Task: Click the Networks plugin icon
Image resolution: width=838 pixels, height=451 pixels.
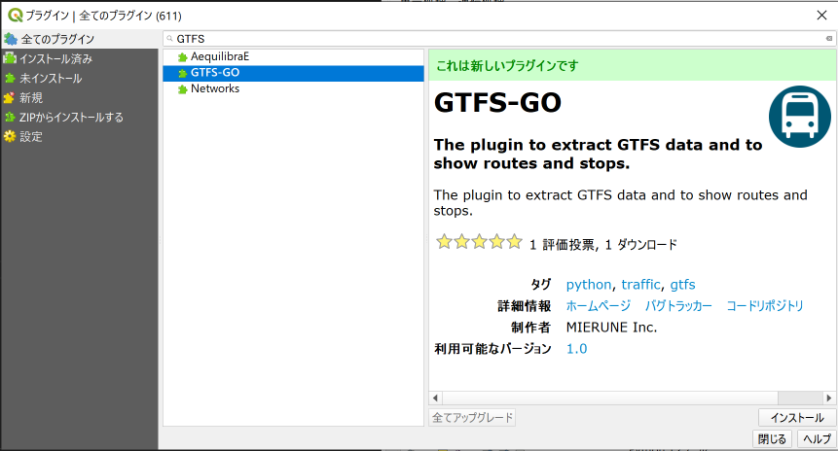Action: tap(183, 89)
